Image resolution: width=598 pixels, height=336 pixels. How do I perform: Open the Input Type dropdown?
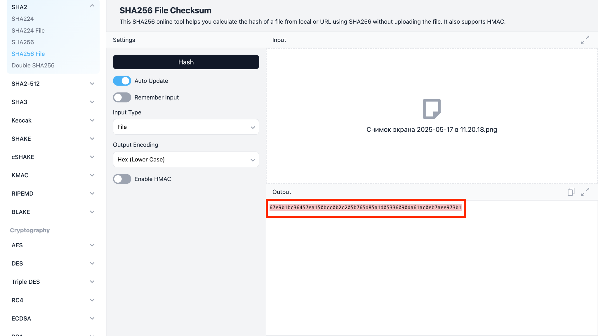point(186,127)
